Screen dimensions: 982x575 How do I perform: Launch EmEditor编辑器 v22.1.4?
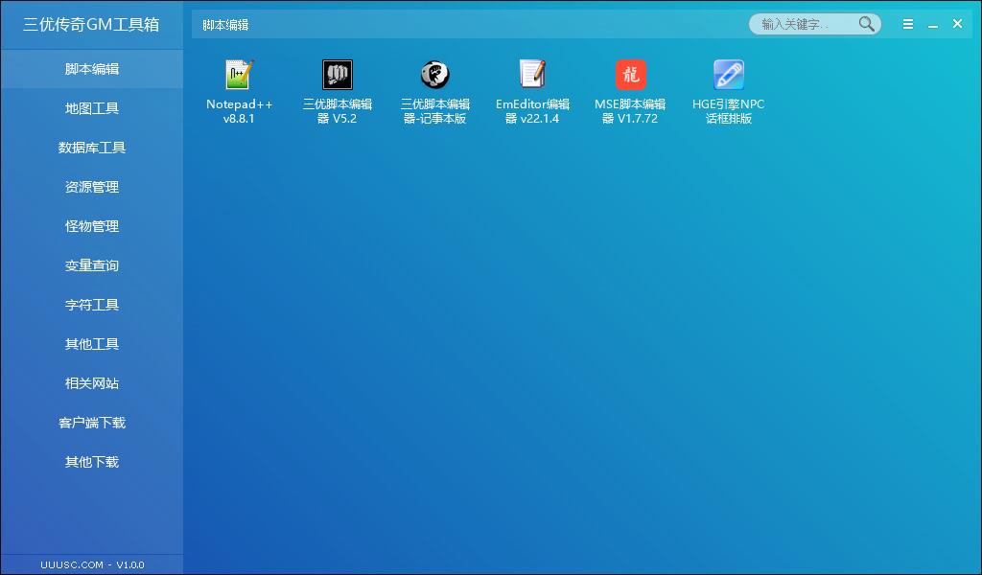point(532,75)
